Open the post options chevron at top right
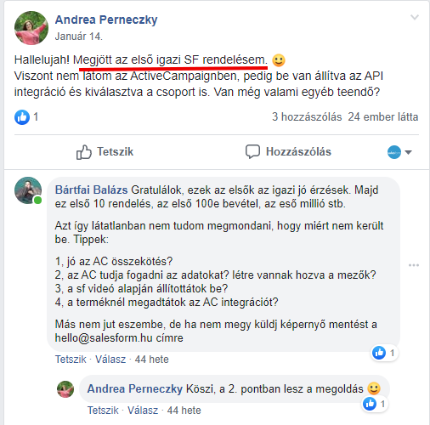 point(415,17)
